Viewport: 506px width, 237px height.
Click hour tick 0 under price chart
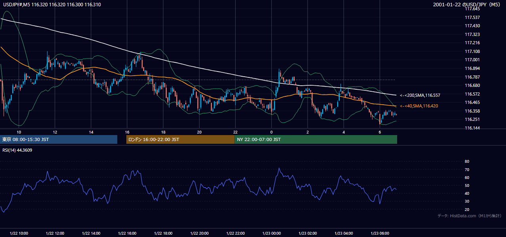click(x=271, y=132)
